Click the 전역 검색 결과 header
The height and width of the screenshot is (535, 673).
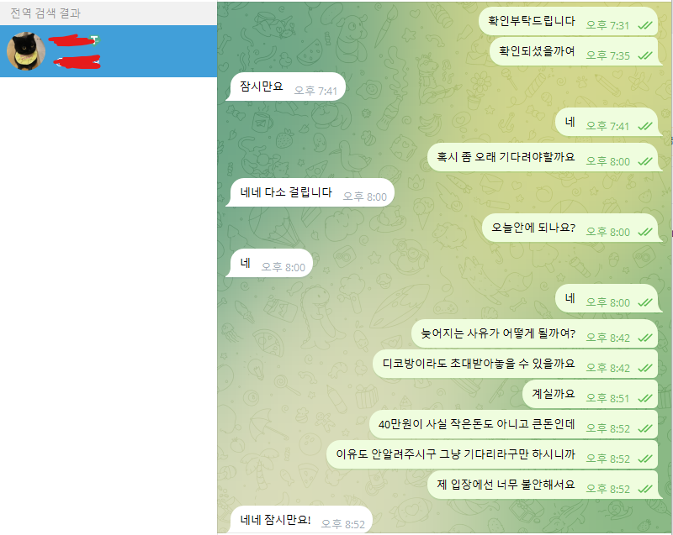coord(45,13)
